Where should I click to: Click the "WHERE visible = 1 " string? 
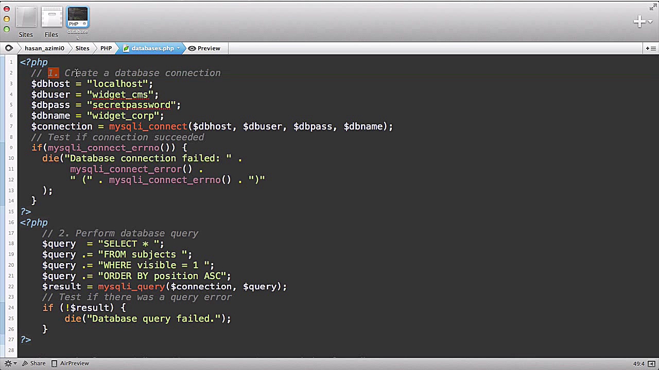pyautogui.click(x=153, y=265)
